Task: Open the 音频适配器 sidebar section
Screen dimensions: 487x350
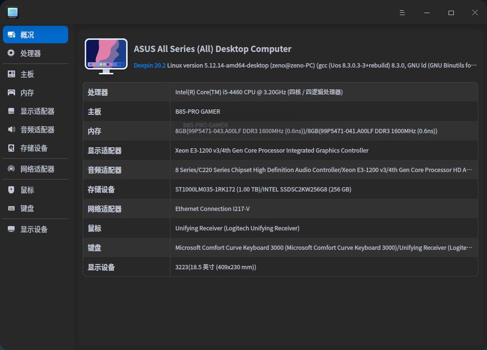Action: pyautogui.click(x=36, y=129)
